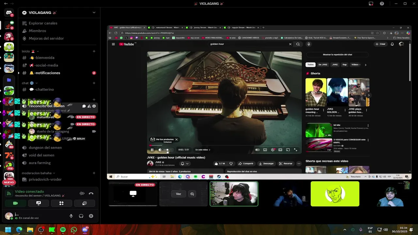
Task: Select the red-chair webcam participant tile
Action: [x=234, y=194]
